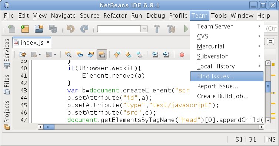Open the Refactor menu
279x146 pixels.
click(115, 16)
